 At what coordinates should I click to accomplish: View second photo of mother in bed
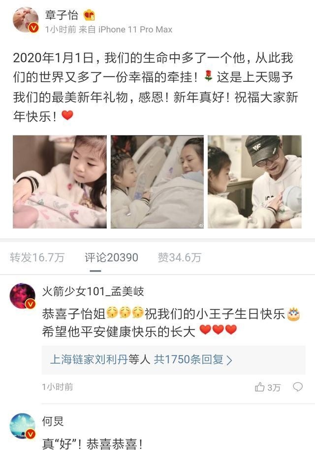tap(157, 182)
